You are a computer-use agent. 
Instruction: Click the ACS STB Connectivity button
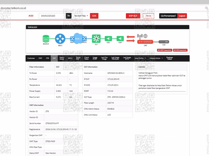(180, 50)
